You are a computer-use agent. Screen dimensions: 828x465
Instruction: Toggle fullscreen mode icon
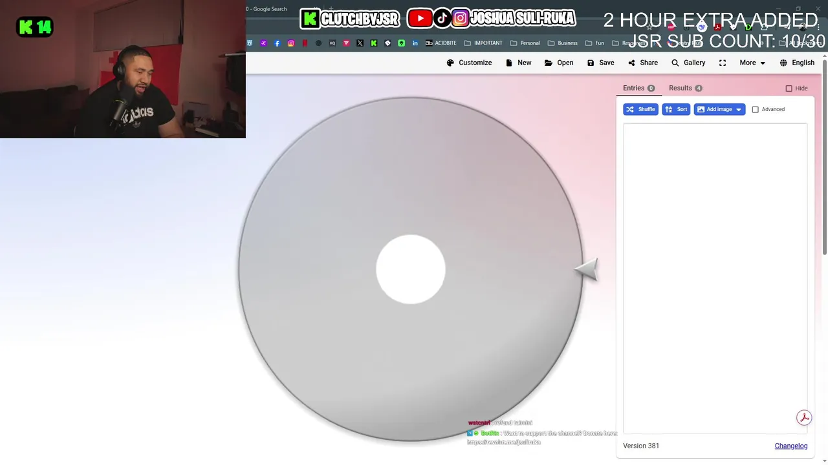pos(723,63)
